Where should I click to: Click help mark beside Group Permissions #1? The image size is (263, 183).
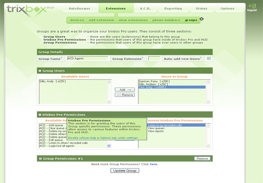click(84, 158)
